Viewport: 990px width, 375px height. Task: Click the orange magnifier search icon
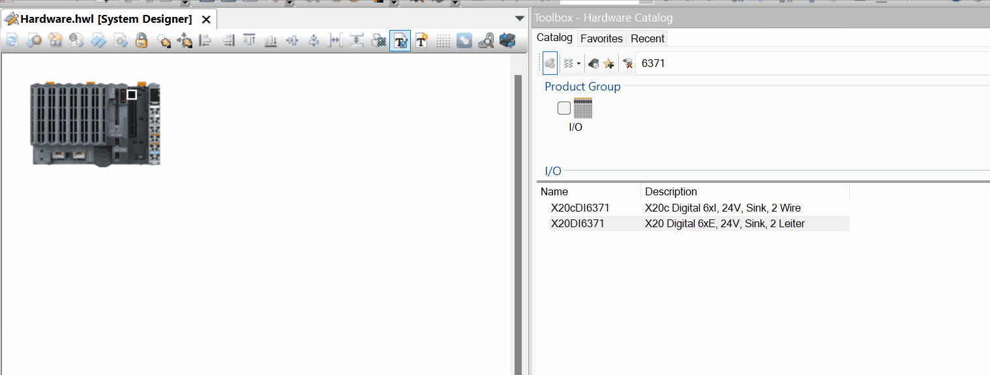pos(34,41)
